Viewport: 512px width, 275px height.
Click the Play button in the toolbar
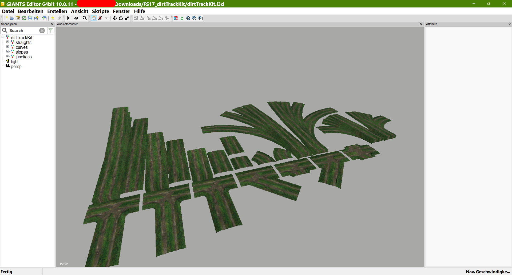tap(68, 18)
